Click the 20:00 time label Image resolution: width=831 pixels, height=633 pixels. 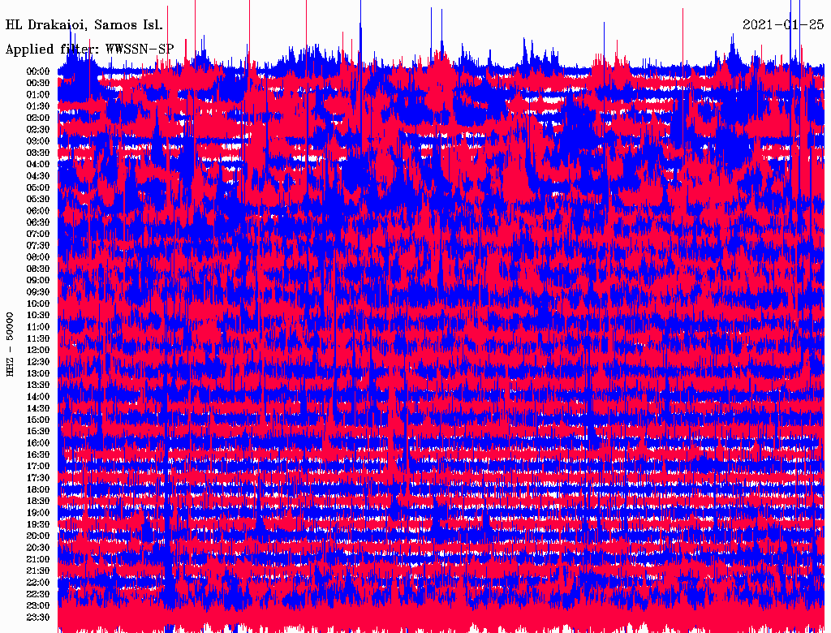[x=38, y=536]
